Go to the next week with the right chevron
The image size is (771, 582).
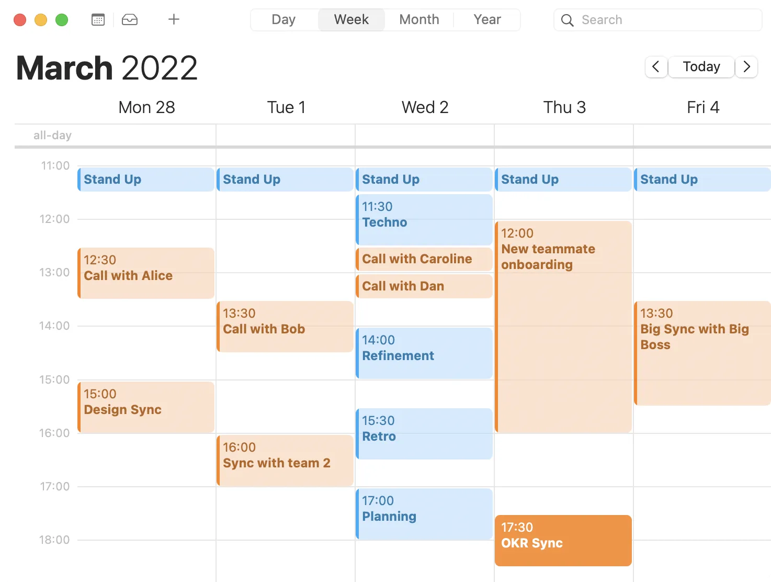[746, 67]
